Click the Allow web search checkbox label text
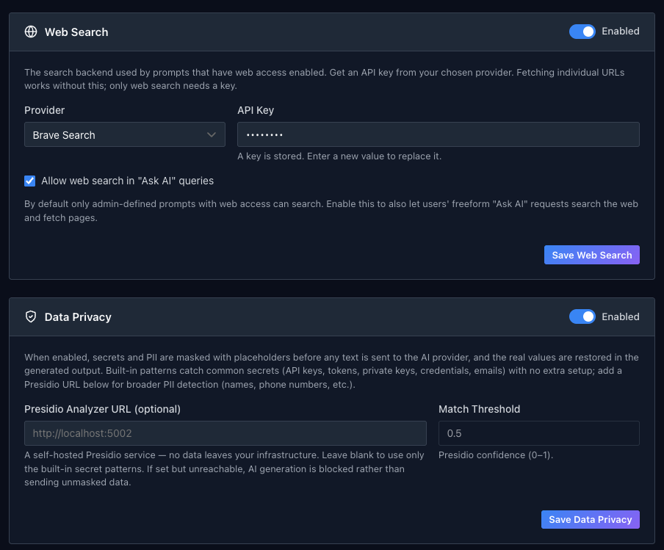This screenshot has height=550, width=664. pyautogui.click(x=128, y=181)
